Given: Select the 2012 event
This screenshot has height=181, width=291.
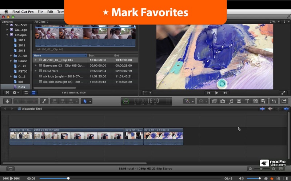Looking at the screenshot, I should pyautogui.click(x=21, y=45).
